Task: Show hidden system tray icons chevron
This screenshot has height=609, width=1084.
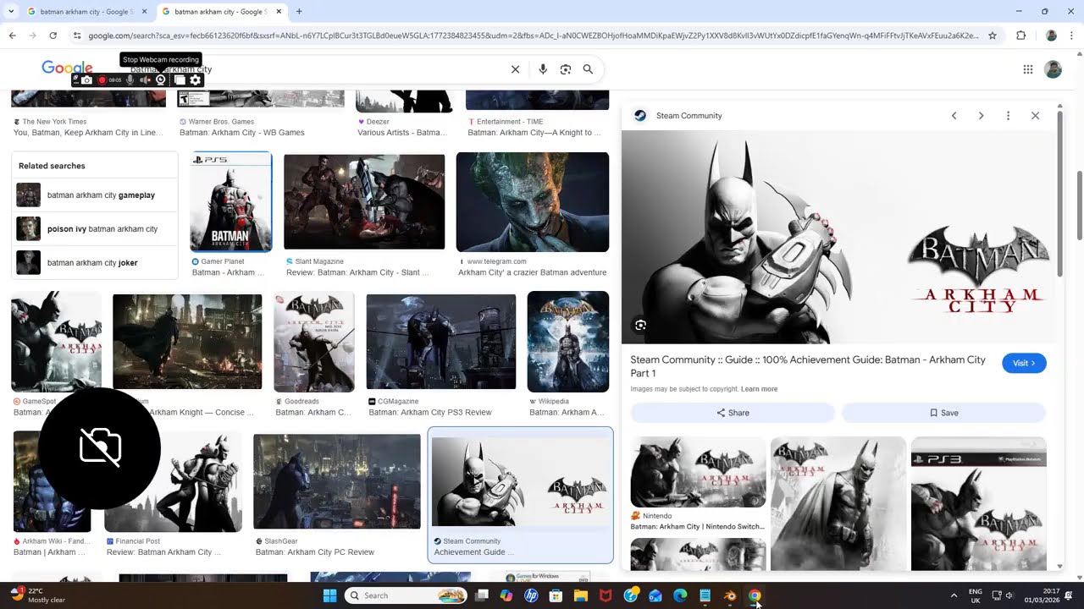Action: pyautogui.click(x=954, y=595)
